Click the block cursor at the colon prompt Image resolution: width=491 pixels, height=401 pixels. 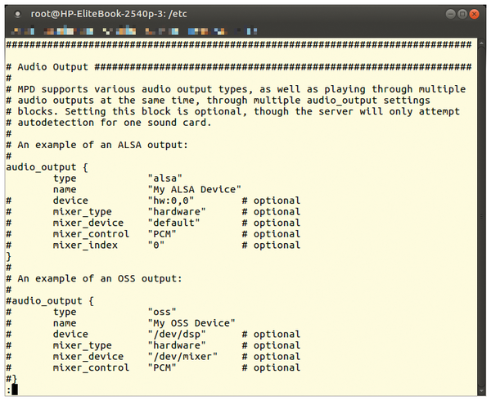tap(15, 390)
